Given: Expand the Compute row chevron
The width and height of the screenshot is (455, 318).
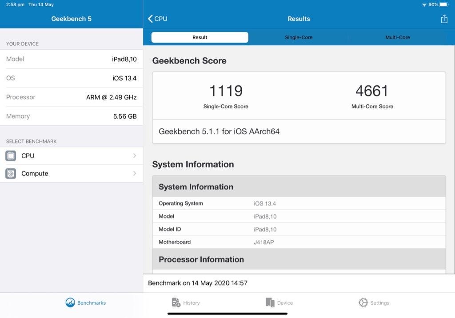Looking at the screenshot, I should tap(135, 174).
